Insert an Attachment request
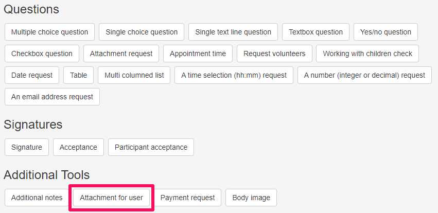Viewport: 438px width, 213px height. pyautogui.click(x=121, y=54)
